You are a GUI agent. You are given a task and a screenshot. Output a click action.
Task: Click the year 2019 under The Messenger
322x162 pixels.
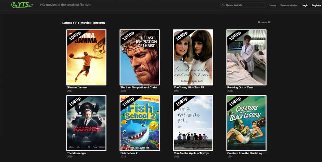(69, 157)
